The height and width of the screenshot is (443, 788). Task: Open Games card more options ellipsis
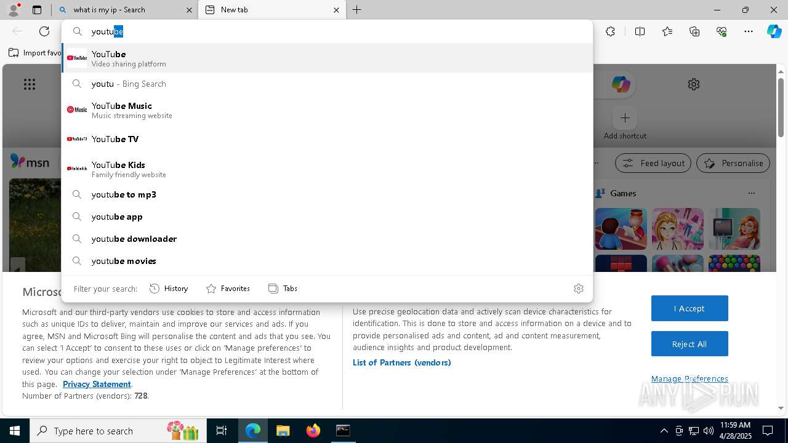point(751,193)
